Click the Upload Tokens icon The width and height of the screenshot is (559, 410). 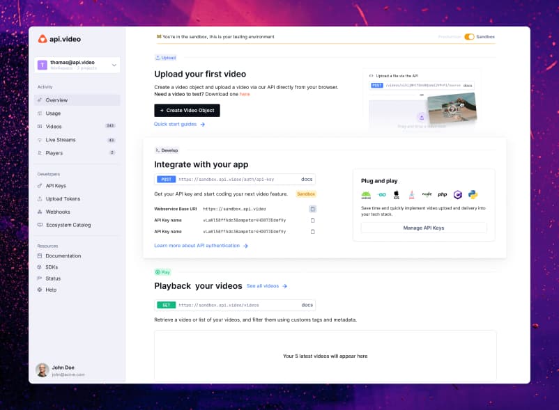point(40,198)
